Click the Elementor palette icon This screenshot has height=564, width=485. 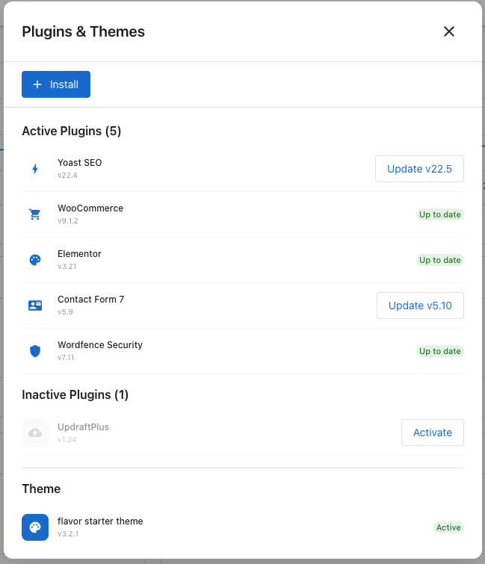[x=35, y=260]
